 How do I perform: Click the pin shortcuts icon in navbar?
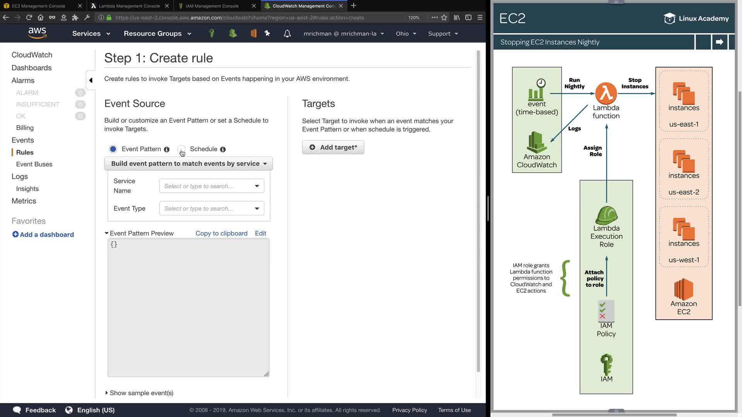tap(267, 33)
